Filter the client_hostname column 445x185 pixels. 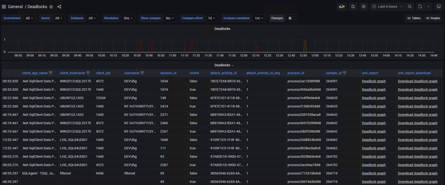(x=88, y=73)
